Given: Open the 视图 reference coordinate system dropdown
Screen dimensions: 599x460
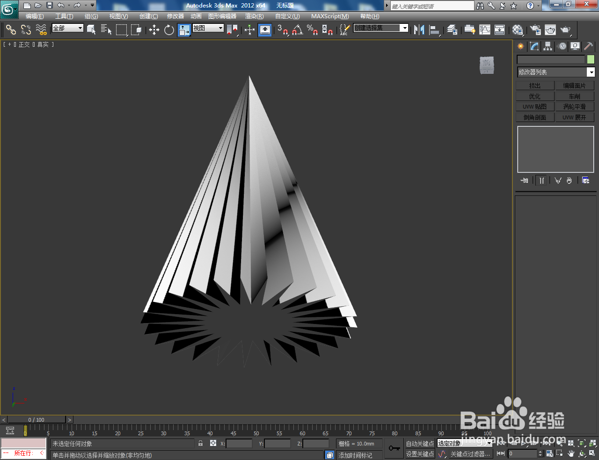Looking at the screenshot, I should [207, 29].
